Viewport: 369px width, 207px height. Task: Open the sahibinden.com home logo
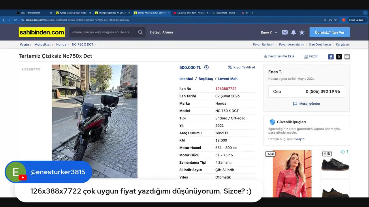pyautogui.click(x=42, y=32)
